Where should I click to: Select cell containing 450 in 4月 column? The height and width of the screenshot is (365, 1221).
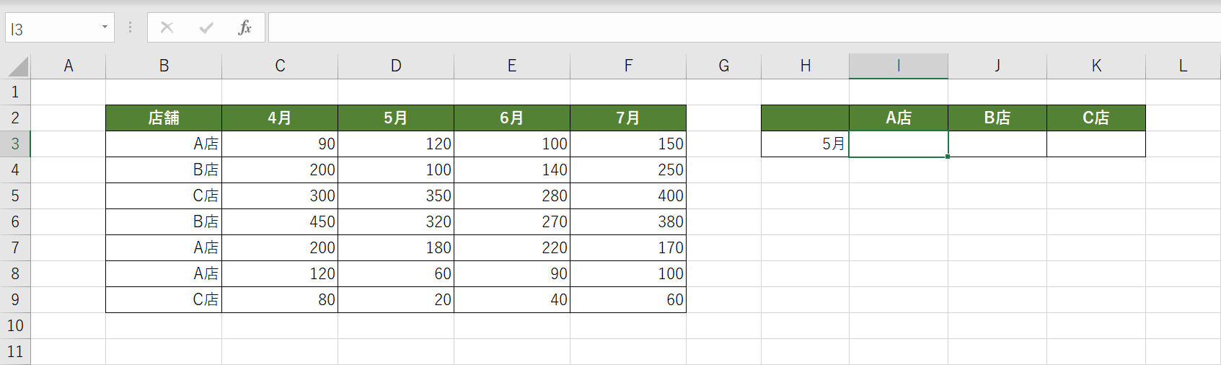tap(280, 222)
